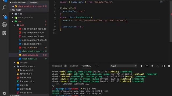Open styles.sass file
This screenshot has height=96, width=172.
pyautogui.click(x=29, y=93)
